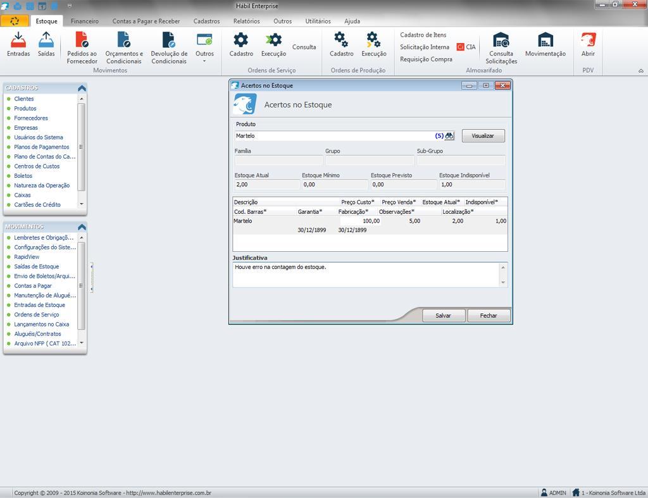The image size is (648, 498).
Task: Open Entradas de Estoque in Movimentos
Action: pos(40,305)
